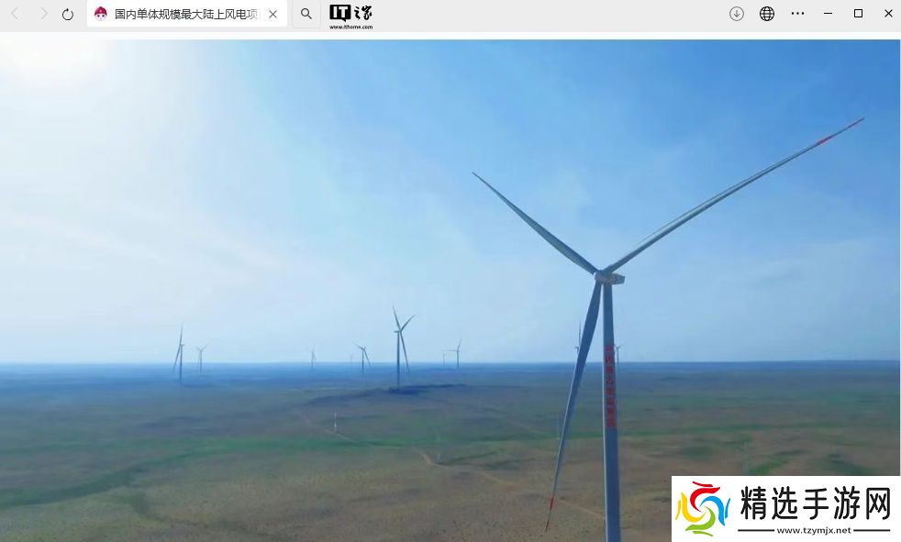Maximize the browser window
Viewport: 901px width, 542px height.
(858, 14)
